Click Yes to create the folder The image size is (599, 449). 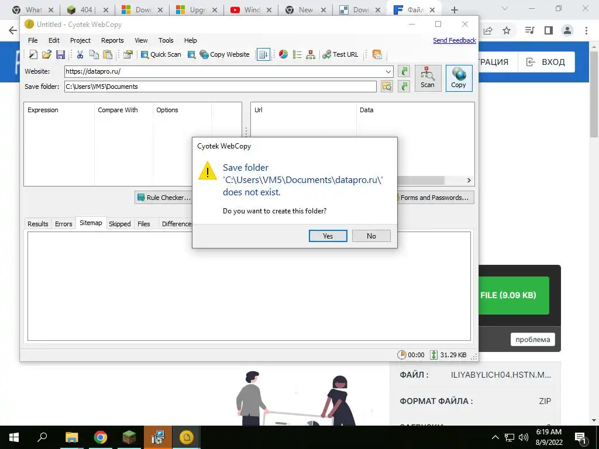click(328, 236)
